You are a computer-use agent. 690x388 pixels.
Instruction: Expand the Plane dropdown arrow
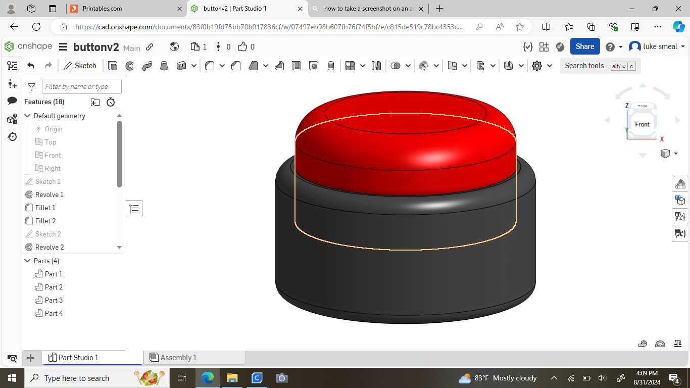coord(464,66)
